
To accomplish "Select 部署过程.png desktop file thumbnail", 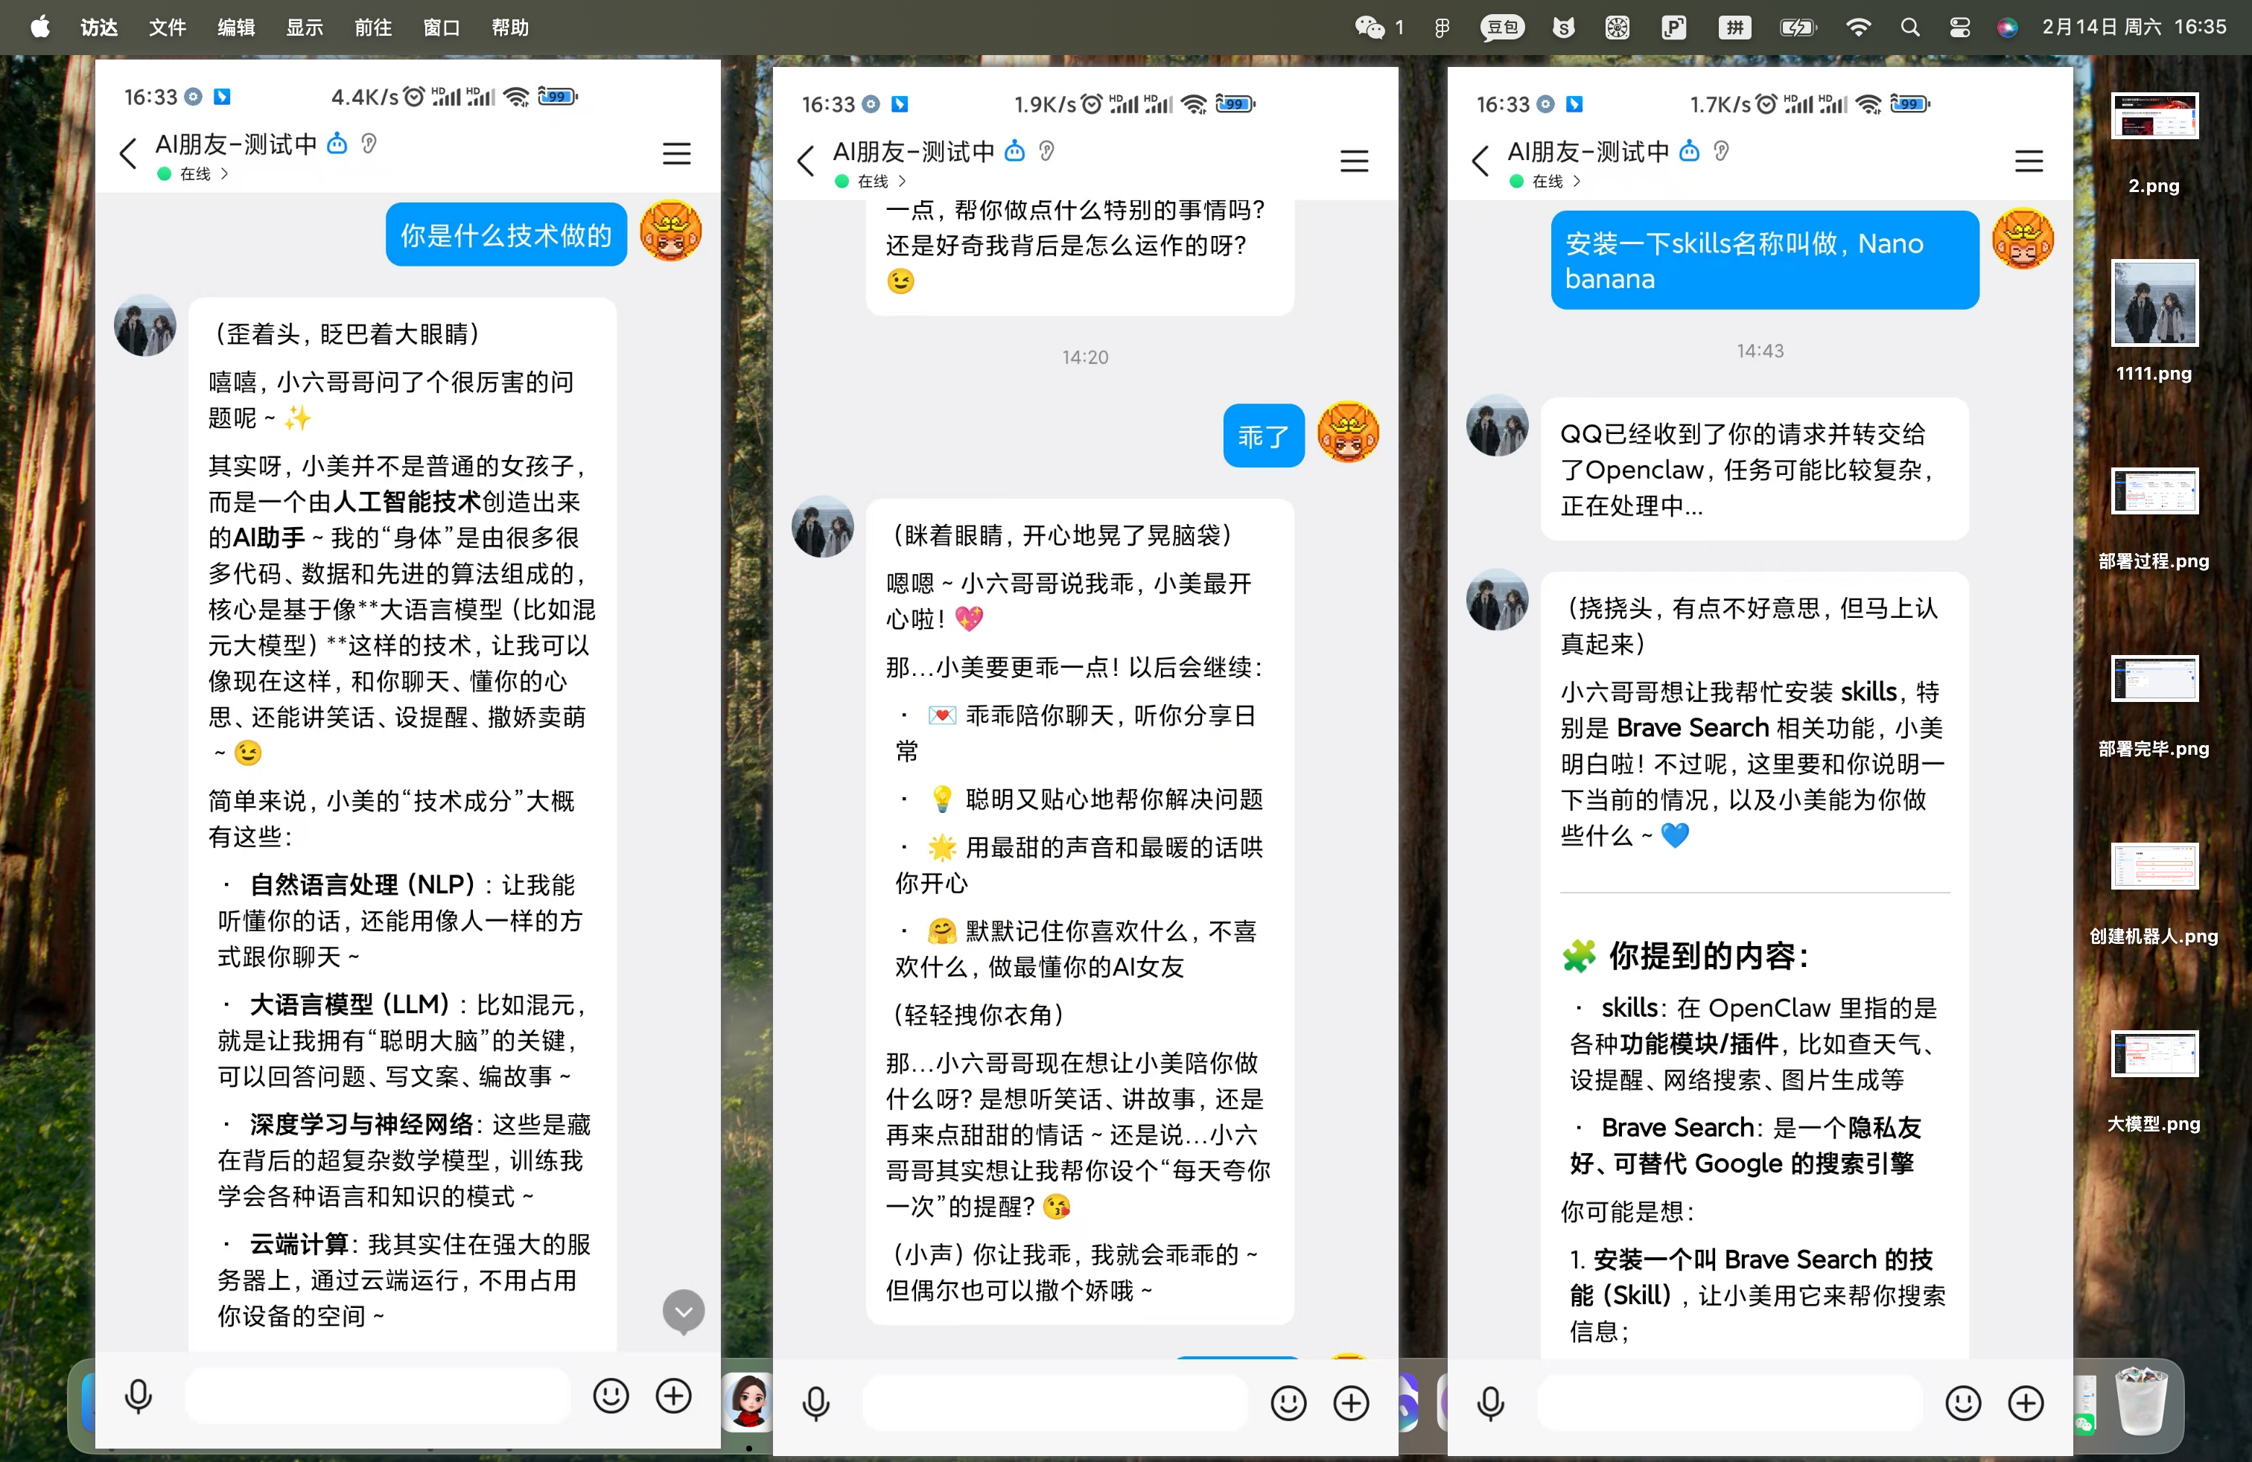I will (2154, 492).
